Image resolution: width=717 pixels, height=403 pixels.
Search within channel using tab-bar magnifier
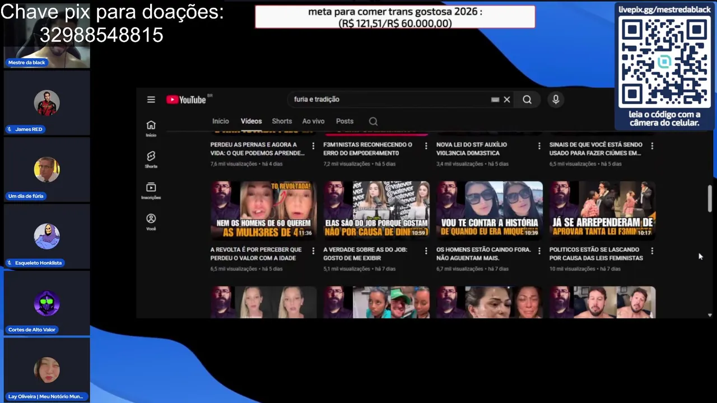[373, 121]
